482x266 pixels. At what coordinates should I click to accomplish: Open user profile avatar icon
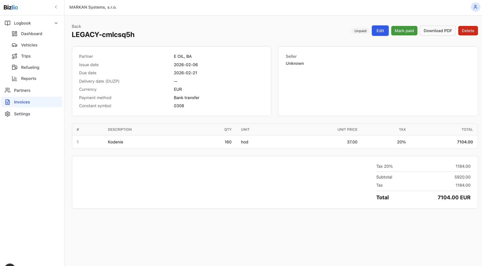(x=475, y=7)
